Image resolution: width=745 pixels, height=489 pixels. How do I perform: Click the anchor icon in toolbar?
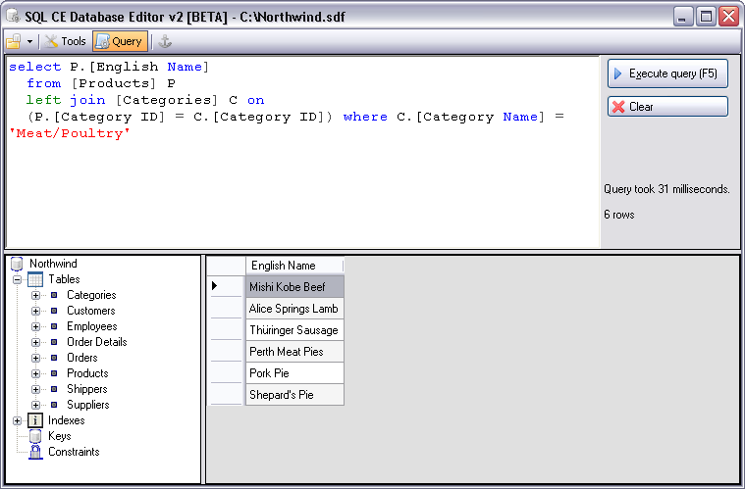[165, 42]
